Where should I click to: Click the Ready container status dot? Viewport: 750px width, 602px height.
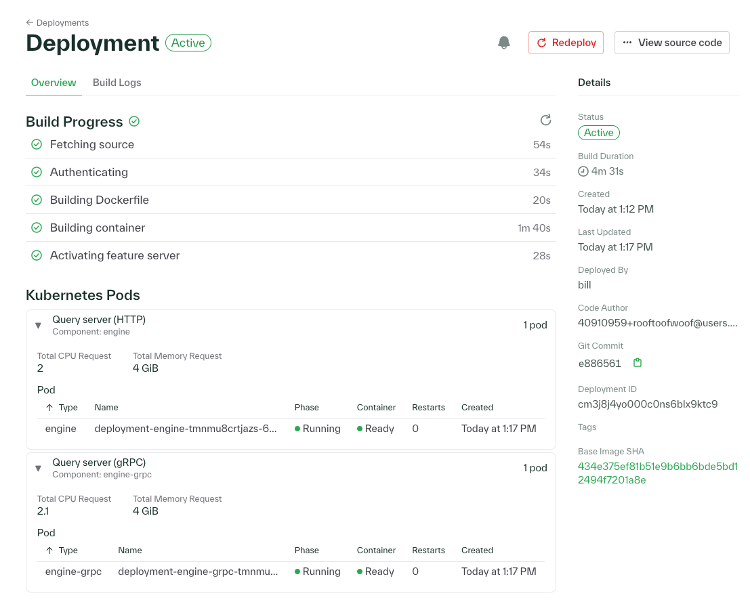click(360, 428)
